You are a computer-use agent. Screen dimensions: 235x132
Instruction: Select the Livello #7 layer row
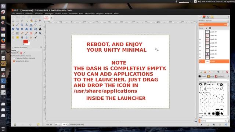[214, 32]
